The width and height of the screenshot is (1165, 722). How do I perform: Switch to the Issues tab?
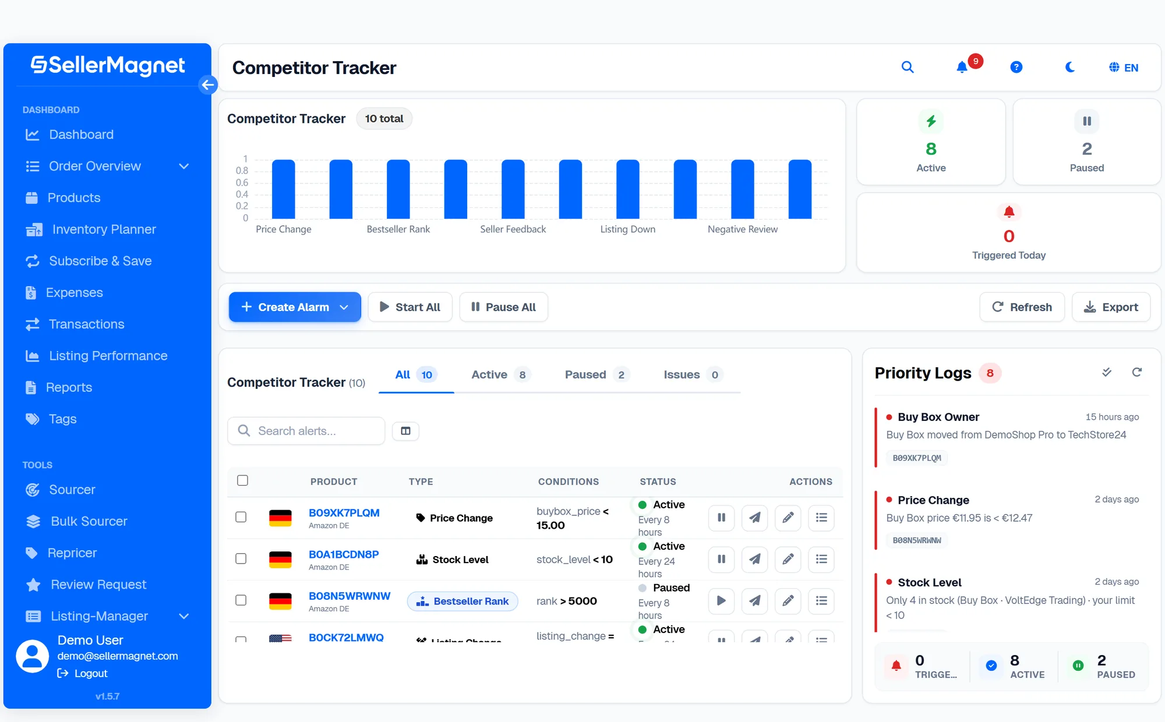[693, 374]
